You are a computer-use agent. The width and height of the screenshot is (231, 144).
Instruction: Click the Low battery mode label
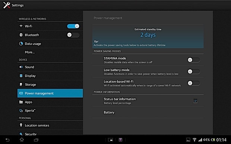click(117, 70)
